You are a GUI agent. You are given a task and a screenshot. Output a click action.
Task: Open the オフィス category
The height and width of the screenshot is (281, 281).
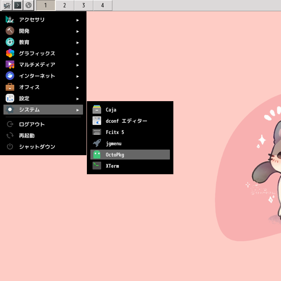(43, 87)
